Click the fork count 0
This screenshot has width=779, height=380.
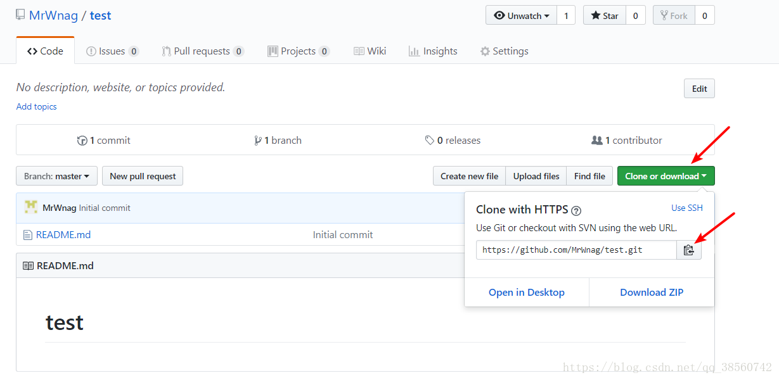pyautogui.click(x=705, y=15)
